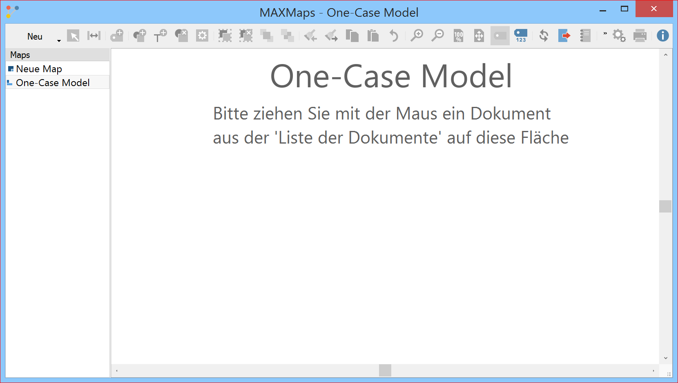Viewport: 678px width, 383px height.
Task: Click the copy format brush icon
Action: tap(310, 35)
